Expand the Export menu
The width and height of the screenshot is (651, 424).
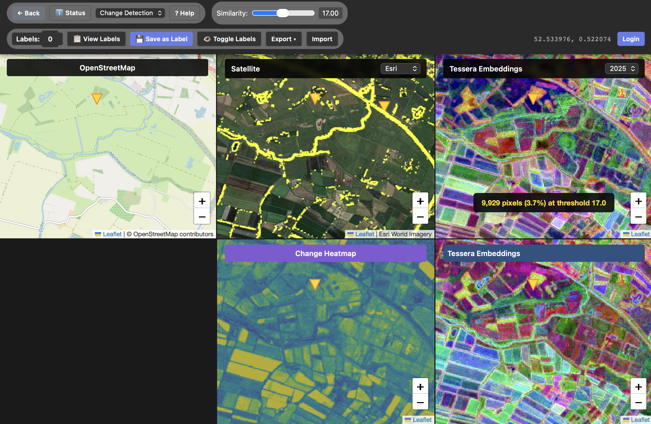click(283, 39)
